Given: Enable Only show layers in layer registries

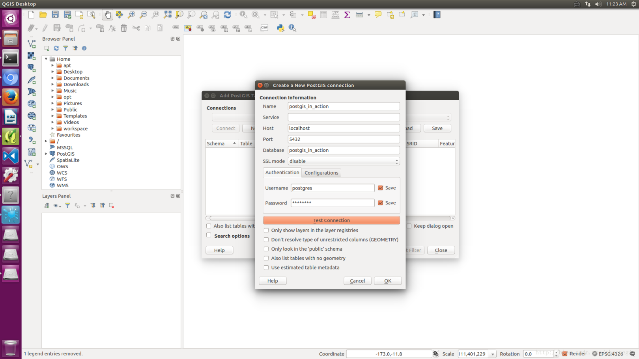Looking at the screenshot, I should 266,231.
